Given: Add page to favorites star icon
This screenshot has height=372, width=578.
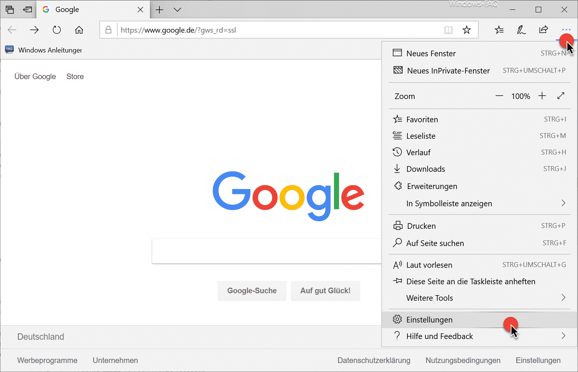Looking at the screenshot, I should click(x=467, y=30).
